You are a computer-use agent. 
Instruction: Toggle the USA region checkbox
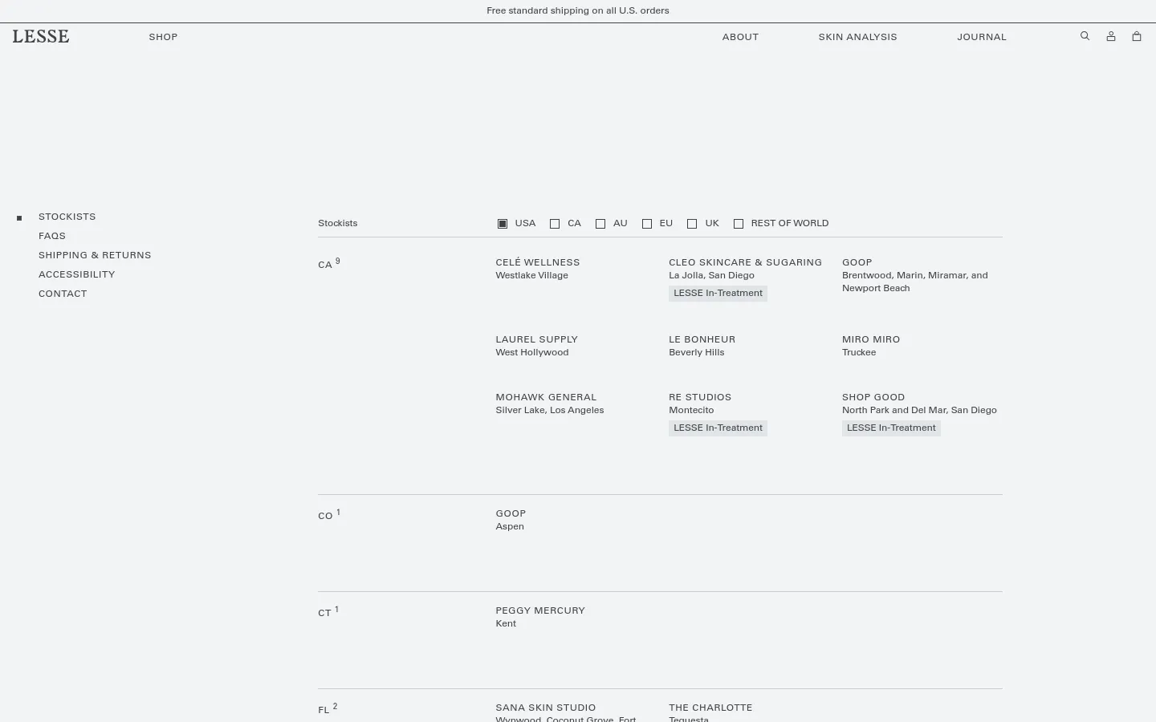point(503,224)
